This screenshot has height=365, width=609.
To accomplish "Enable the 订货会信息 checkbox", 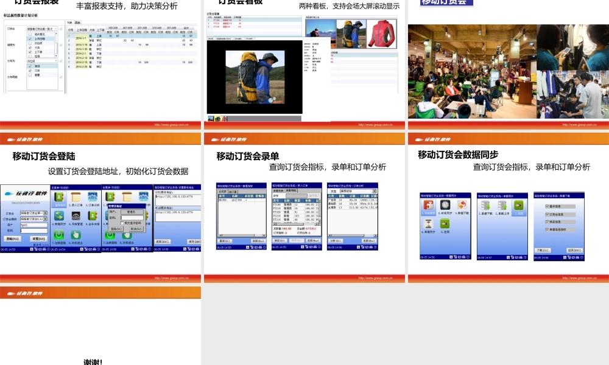I will [547, 214].
